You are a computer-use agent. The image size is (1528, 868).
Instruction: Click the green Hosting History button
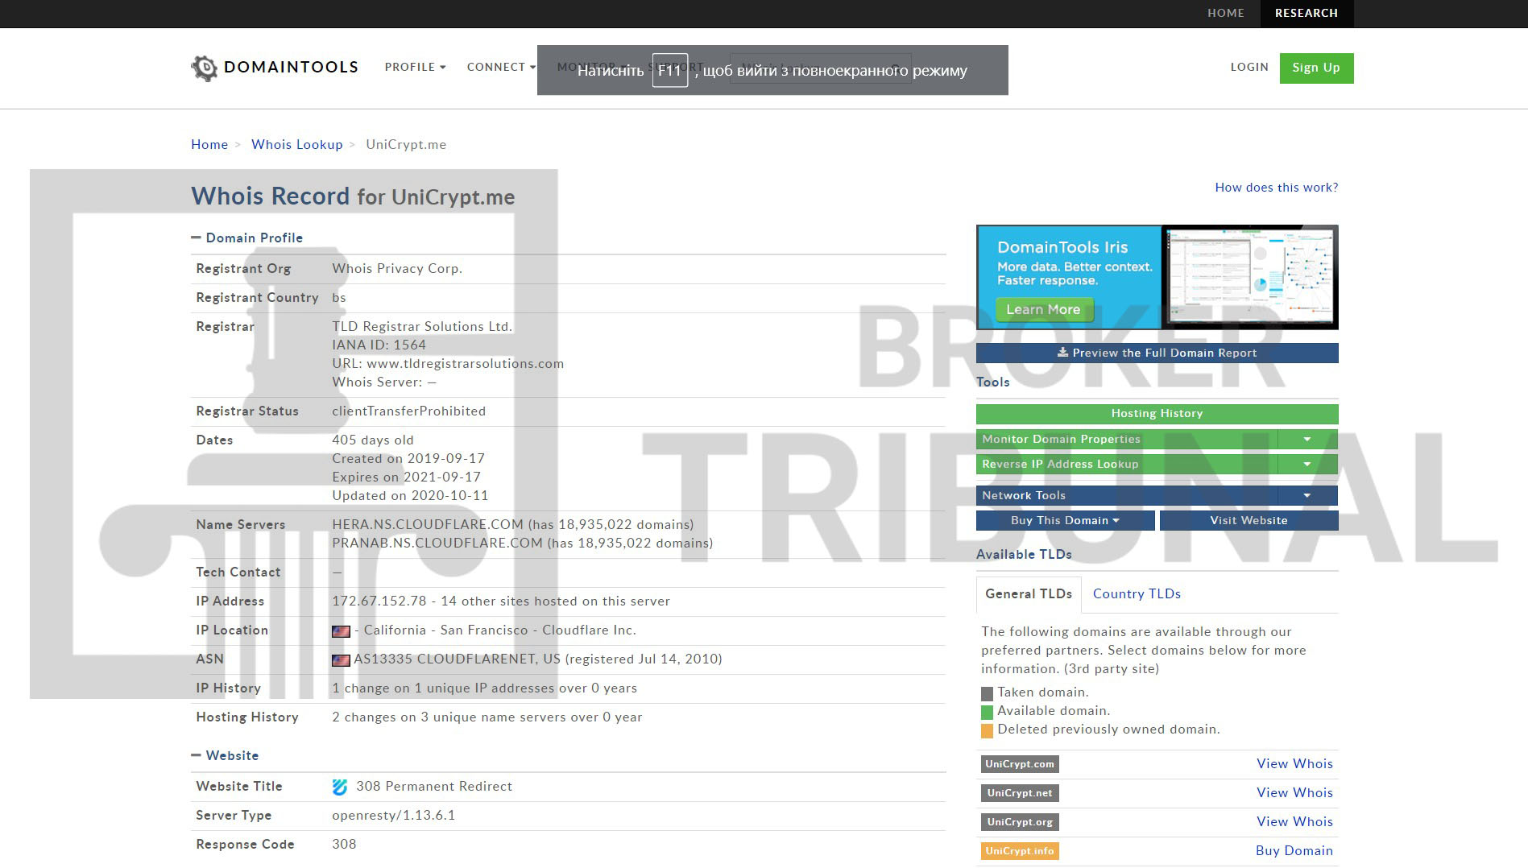[x=1157, y=413]
